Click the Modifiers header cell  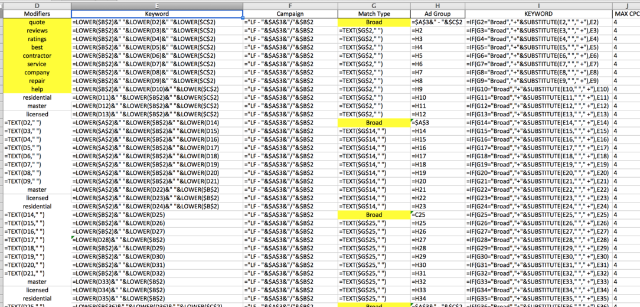pyautogui.click(x=37, y=14)
